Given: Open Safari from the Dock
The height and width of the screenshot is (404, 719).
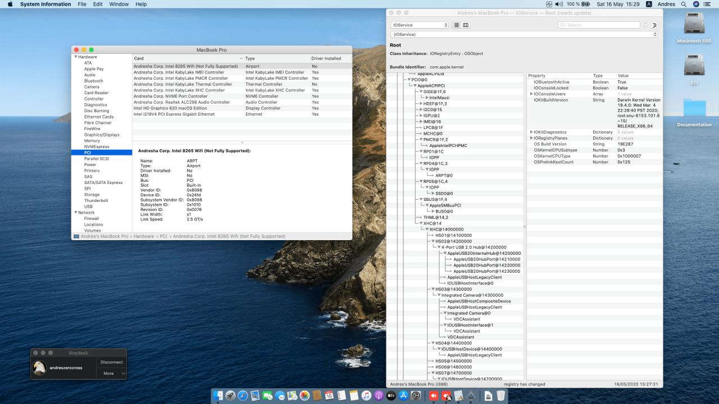Looking at the screenshot, I should (243, 396).
